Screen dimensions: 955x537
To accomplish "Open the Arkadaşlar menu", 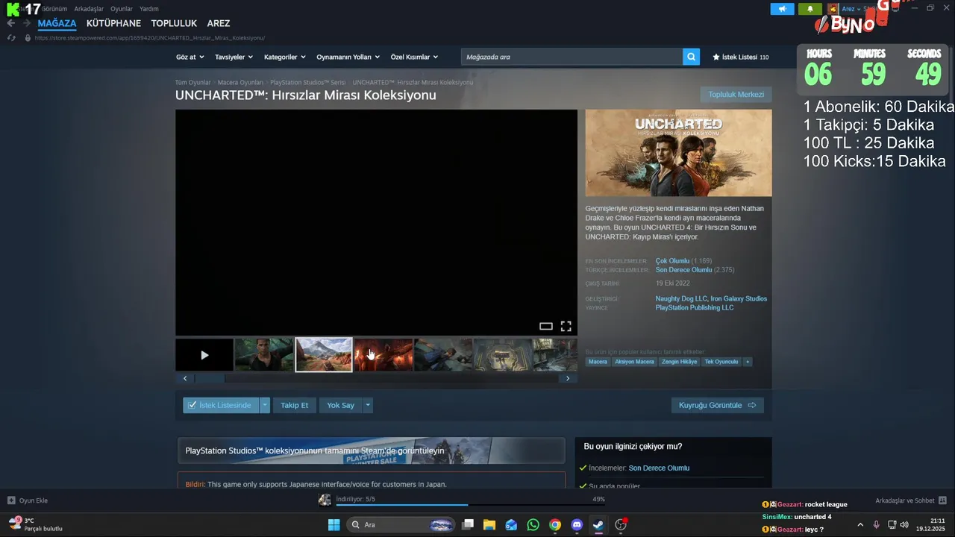I will click(x=89, y=9).
